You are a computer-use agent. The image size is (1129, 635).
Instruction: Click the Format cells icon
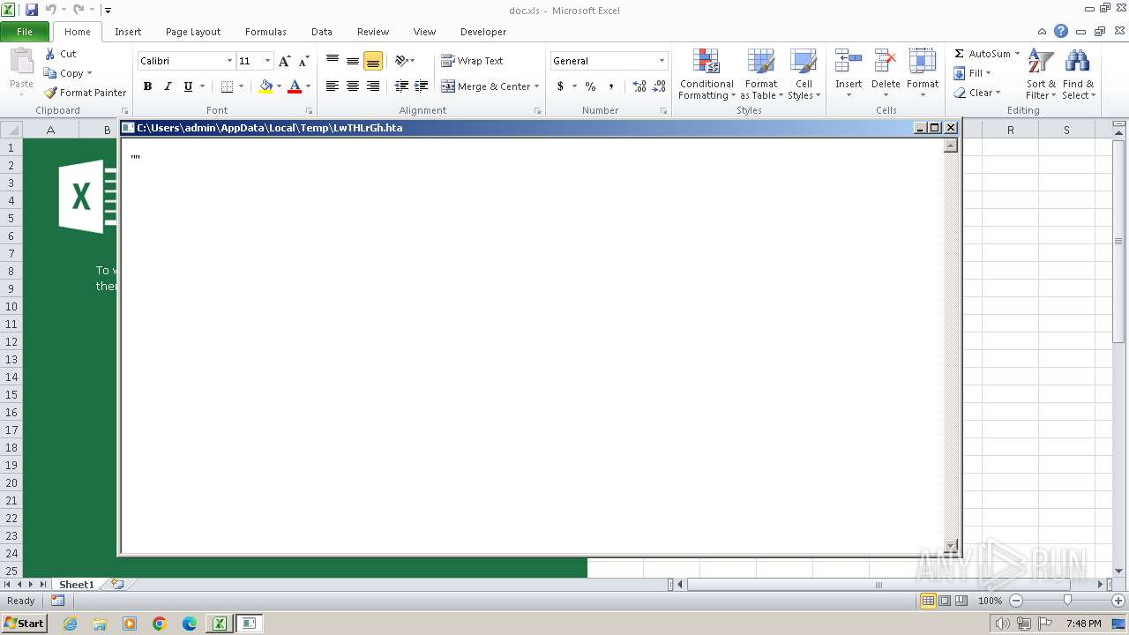[x=923, y=62]
